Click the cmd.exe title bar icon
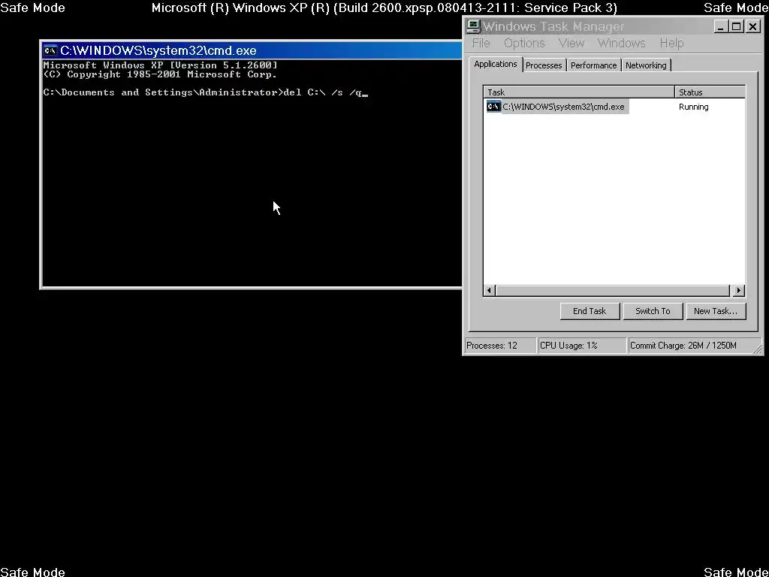 pos(50,50)
